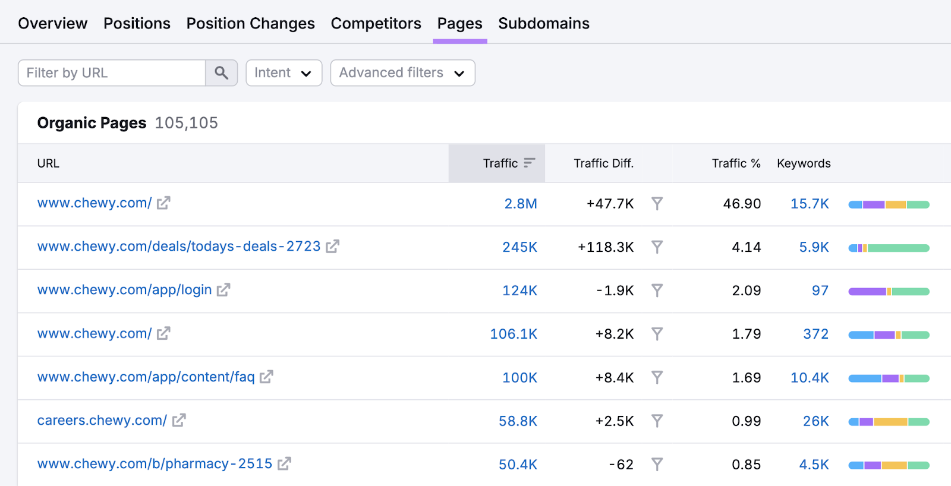
Task: Click the Filter by URL input field
Action: pos(112,73)
